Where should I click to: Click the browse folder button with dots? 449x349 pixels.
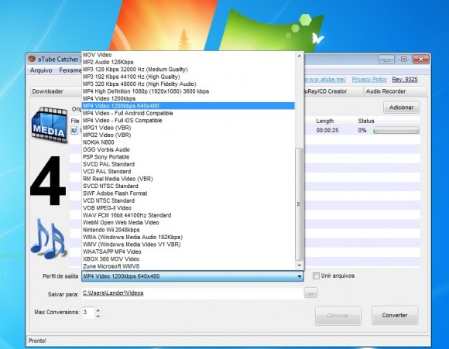[310, 293]
